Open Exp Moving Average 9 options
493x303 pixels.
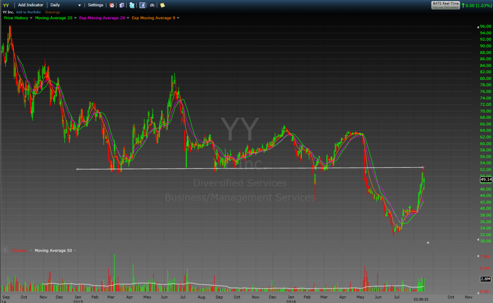tap(178, 18)
